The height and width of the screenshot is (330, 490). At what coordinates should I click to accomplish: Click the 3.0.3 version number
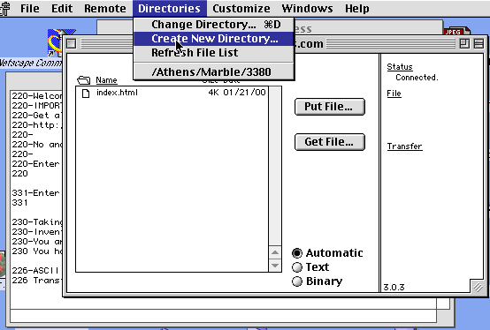394,287
